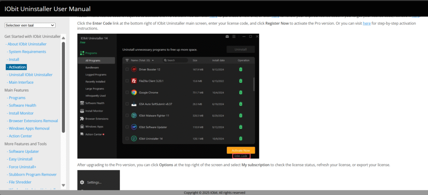Select the highlighted Activation entry
The image size is (428, 195).
pyautogui.click(x=16, y=67)
